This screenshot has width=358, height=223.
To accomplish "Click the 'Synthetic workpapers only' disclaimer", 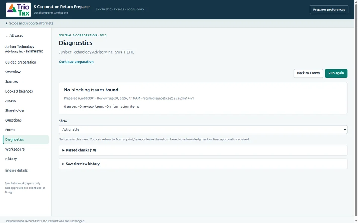I will 25,188.
